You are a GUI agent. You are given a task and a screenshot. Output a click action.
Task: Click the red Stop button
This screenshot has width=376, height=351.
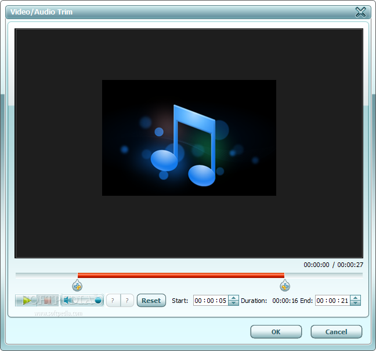pyautogui.click(x=48, y=301)
